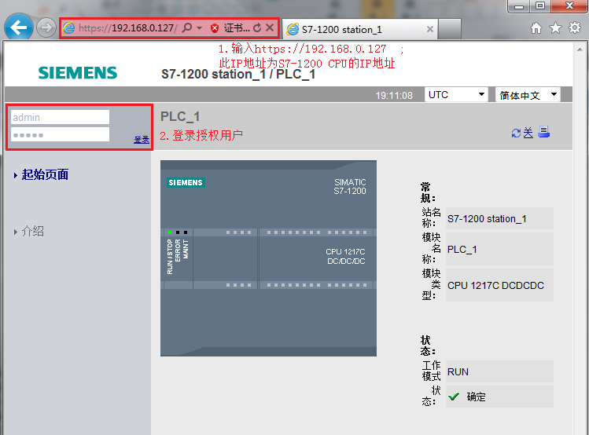Click the 登录 login link
Screen dimensions: 589x435
point(142,140)
